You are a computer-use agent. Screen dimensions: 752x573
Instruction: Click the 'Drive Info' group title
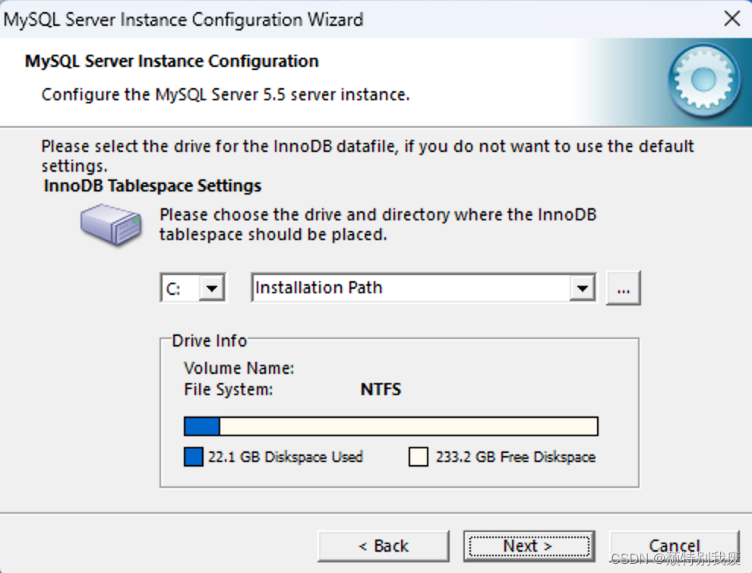pyautogui.click(x=209, y=340)
